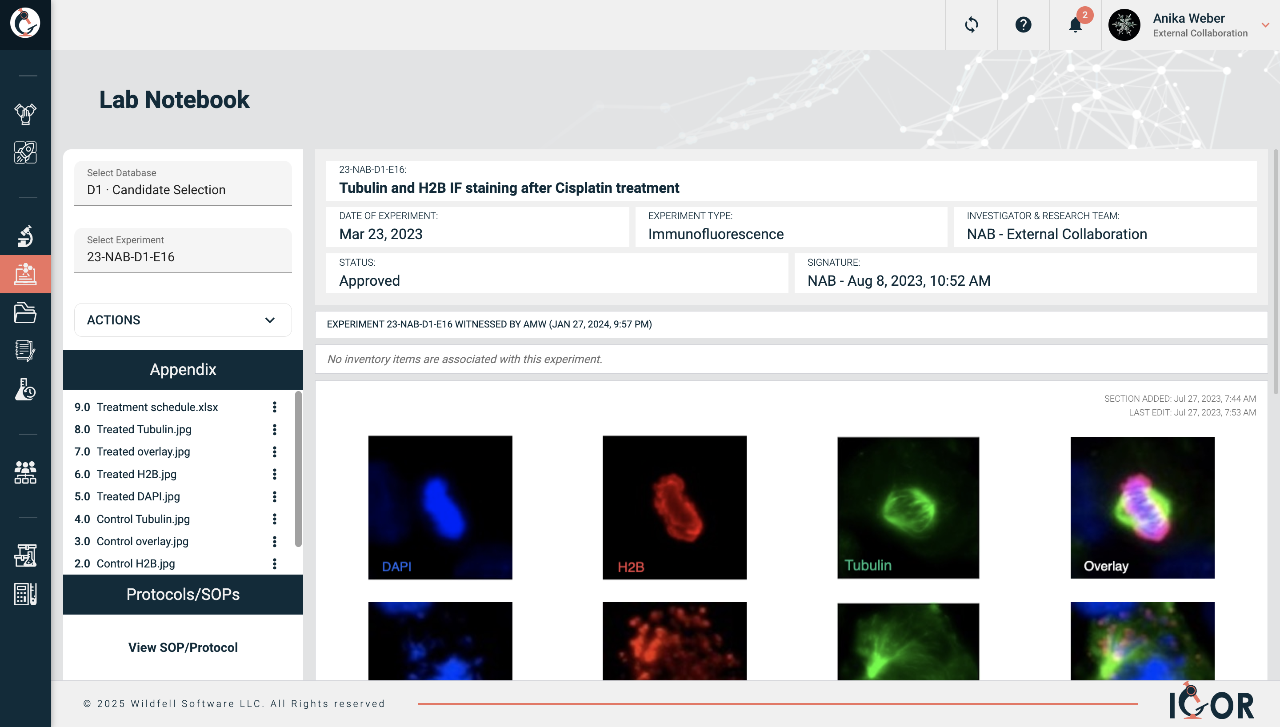Open Treatment schedule.xlsx from the appendix
This screenshot has width=1280, height=727.
click(x=158, y=407)
